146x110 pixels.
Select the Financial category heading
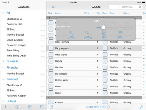click(x=12, y=67)
